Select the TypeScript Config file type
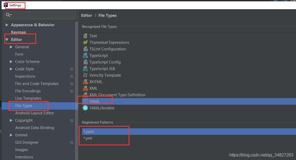This screenshot has width=296, height=160. [189, 62]
